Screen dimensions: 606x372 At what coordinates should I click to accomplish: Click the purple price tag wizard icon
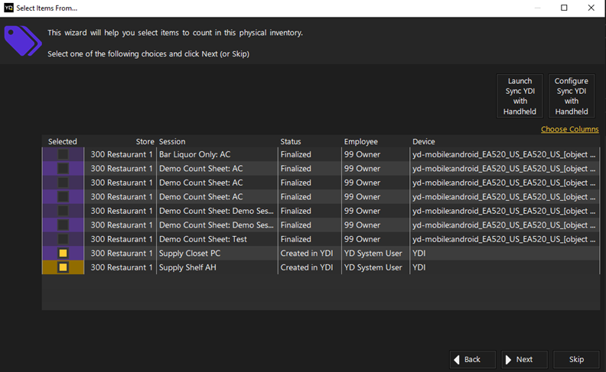pyautogui.click(x=23, y=40)
